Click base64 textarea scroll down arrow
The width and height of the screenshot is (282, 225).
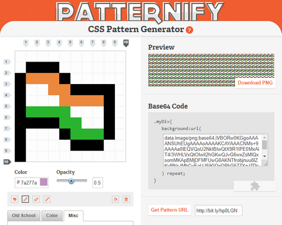(264, 156)
